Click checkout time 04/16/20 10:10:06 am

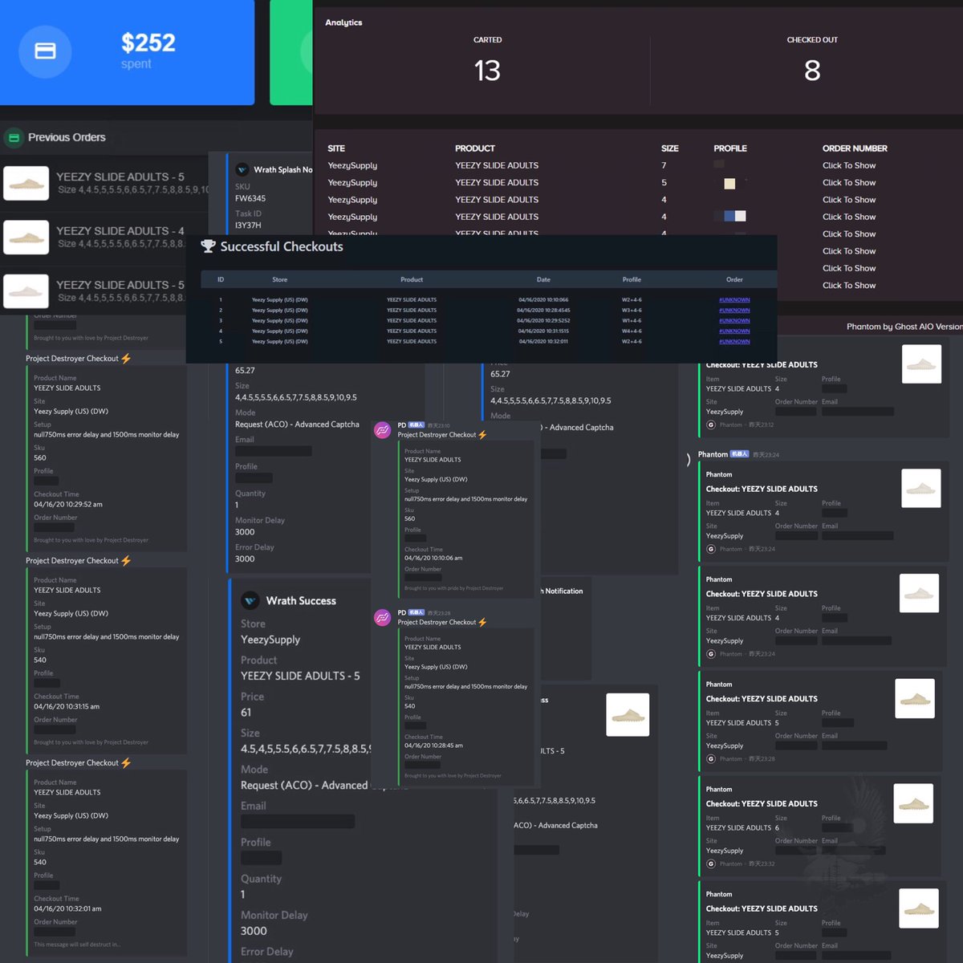(433, 558)
